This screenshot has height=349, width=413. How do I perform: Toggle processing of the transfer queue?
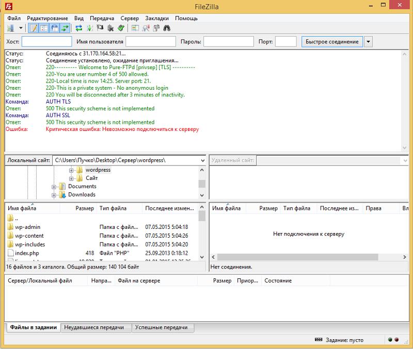[89, 28]
